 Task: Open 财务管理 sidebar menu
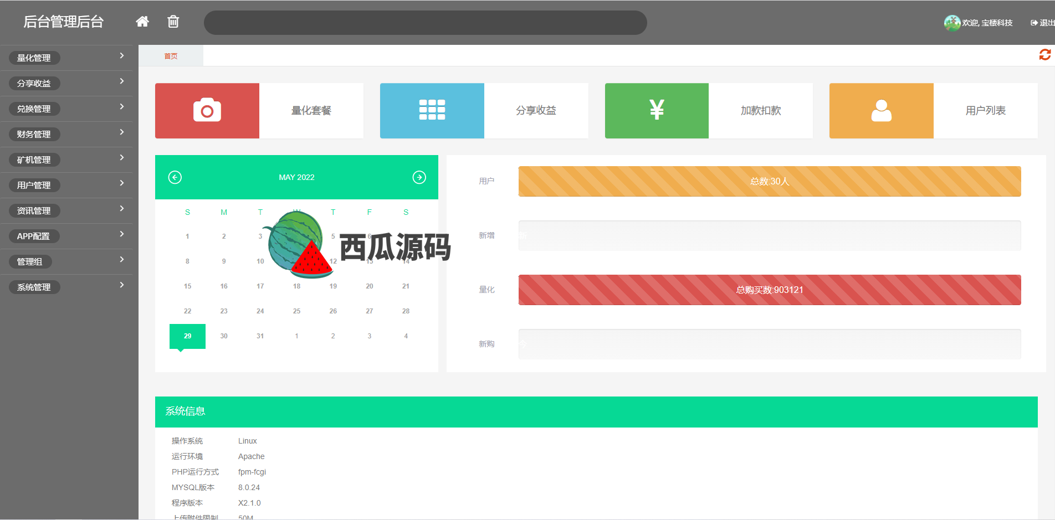point(34,134)
